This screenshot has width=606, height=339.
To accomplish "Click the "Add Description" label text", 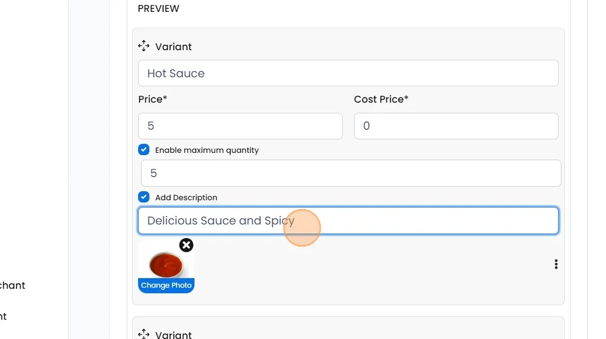I will (186, 197).
